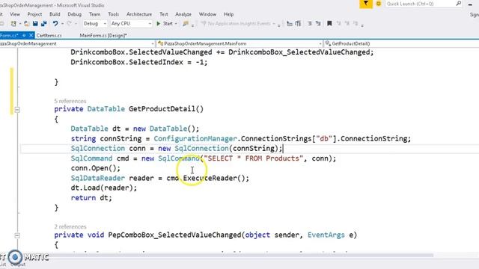Click on the "conn.Open();" line

[96, 168]
